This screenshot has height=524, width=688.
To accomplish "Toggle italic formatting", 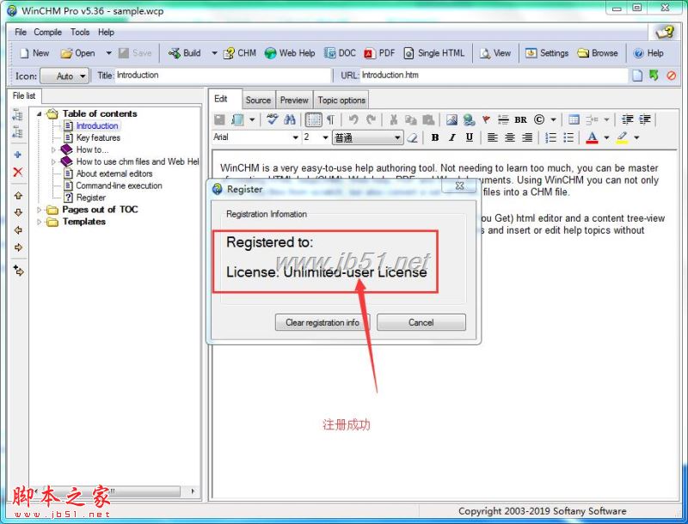I will (x=452, y=137).
